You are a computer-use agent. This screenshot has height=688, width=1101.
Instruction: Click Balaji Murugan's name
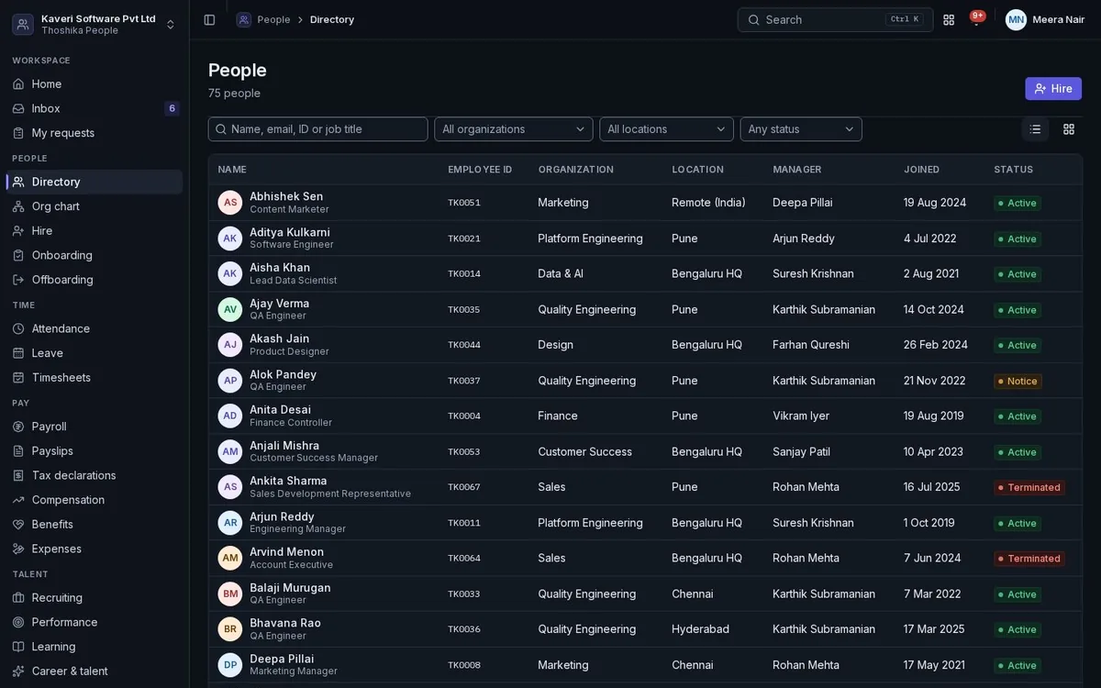point(290,588)
